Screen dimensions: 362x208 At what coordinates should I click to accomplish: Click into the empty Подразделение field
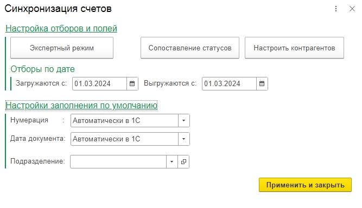click(x=118, y=162)
